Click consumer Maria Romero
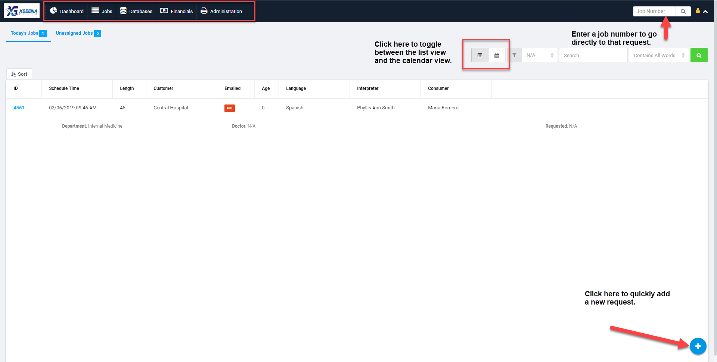 (443, 107)
